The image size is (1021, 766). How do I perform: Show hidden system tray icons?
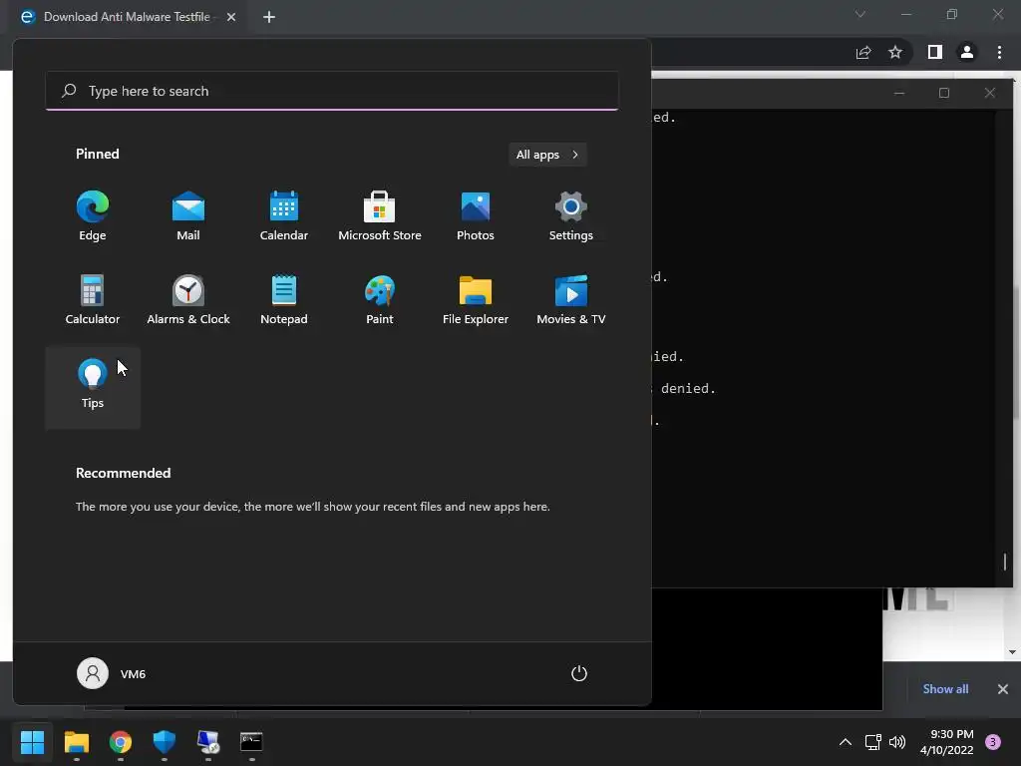tap(846, 742)
